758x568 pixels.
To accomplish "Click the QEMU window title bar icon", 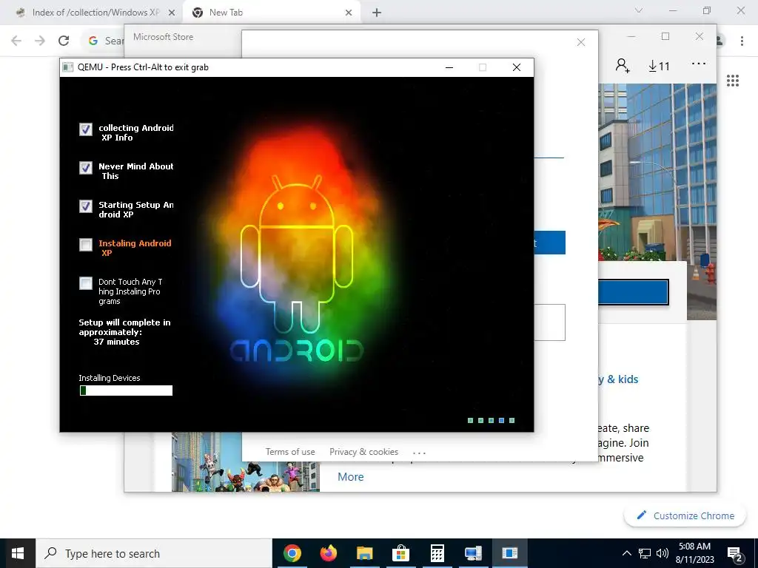I will [68, 67].
